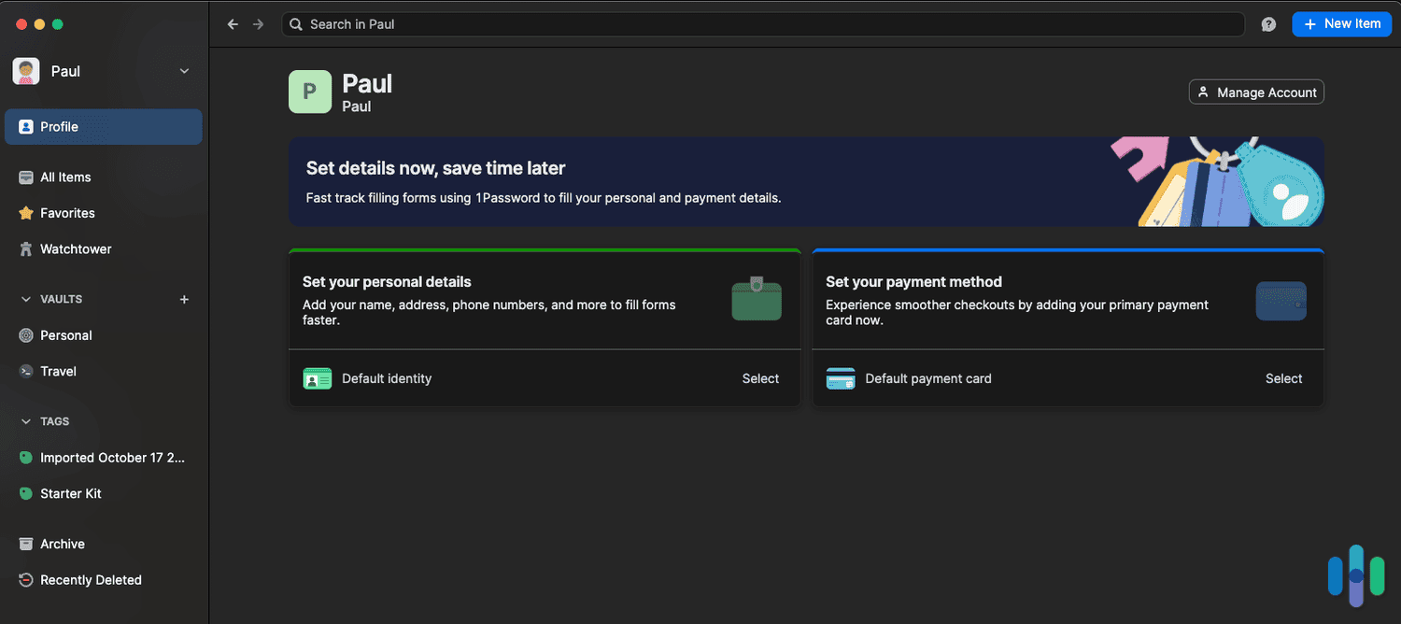This screenshot has height=624, width=1401.
Task: Open the Imported October 17 tag
Action: pos(111,458)
